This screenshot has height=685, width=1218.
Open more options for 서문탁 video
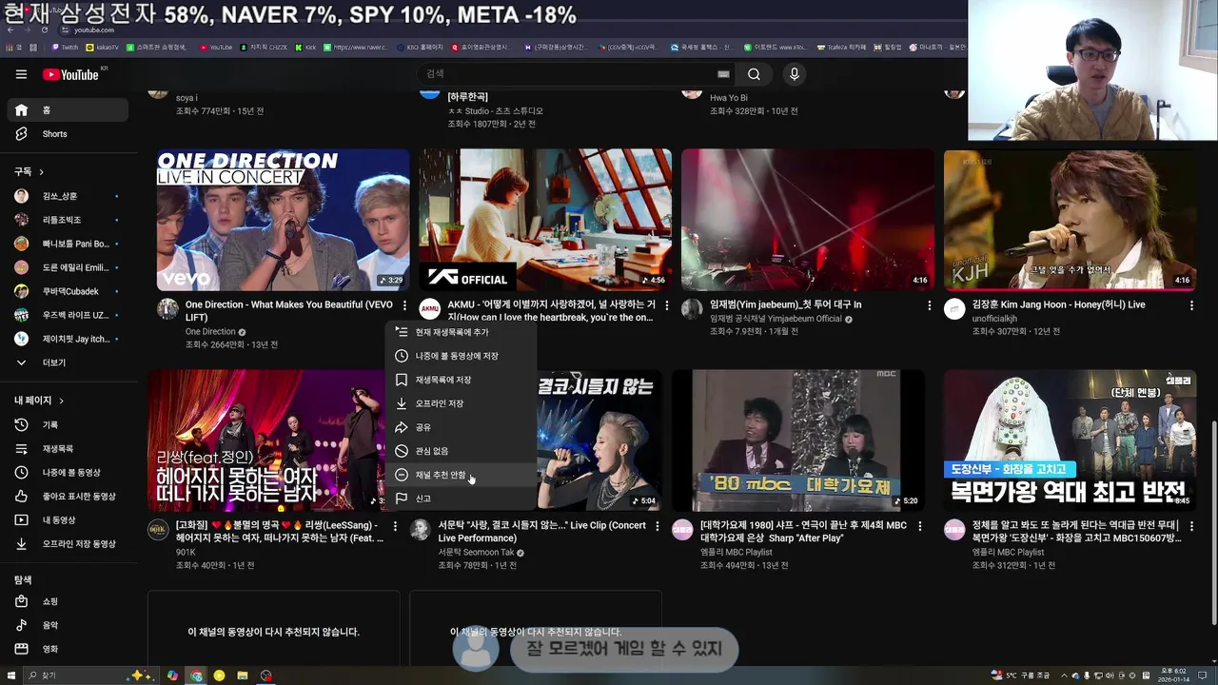[658, 526]
